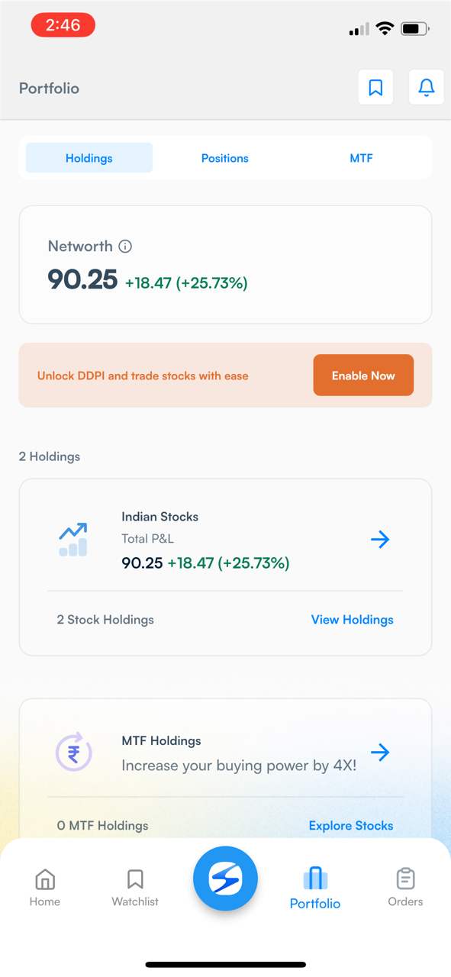
Task: Open notifications bell icon
Action: coord(427,88)
